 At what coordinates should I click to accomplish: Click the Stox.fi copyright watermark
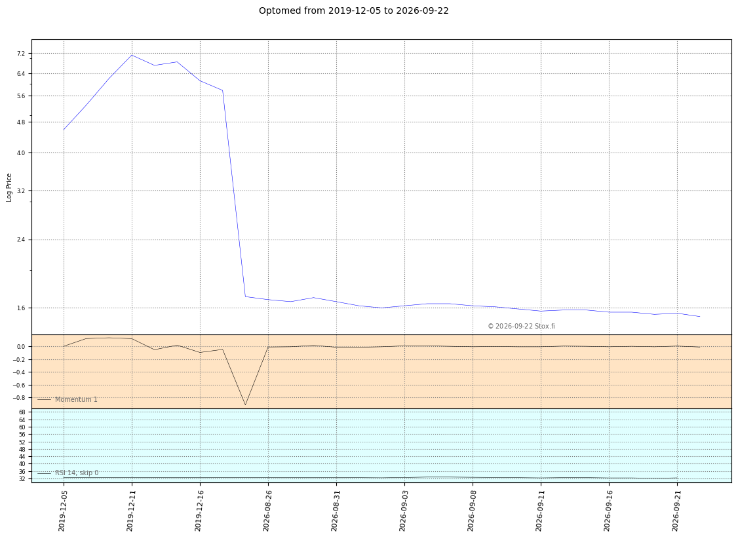(521, 326)
